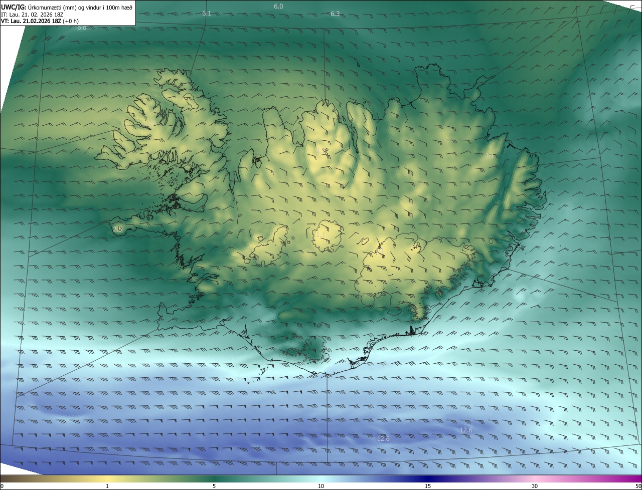
Task: Click the '2.5' value label on map
Action: (x=118, y=229)
